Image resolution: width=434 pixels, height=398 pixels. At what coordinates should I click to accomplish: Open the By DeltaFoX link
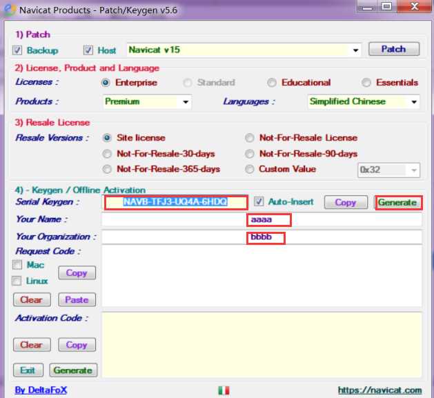41,390
